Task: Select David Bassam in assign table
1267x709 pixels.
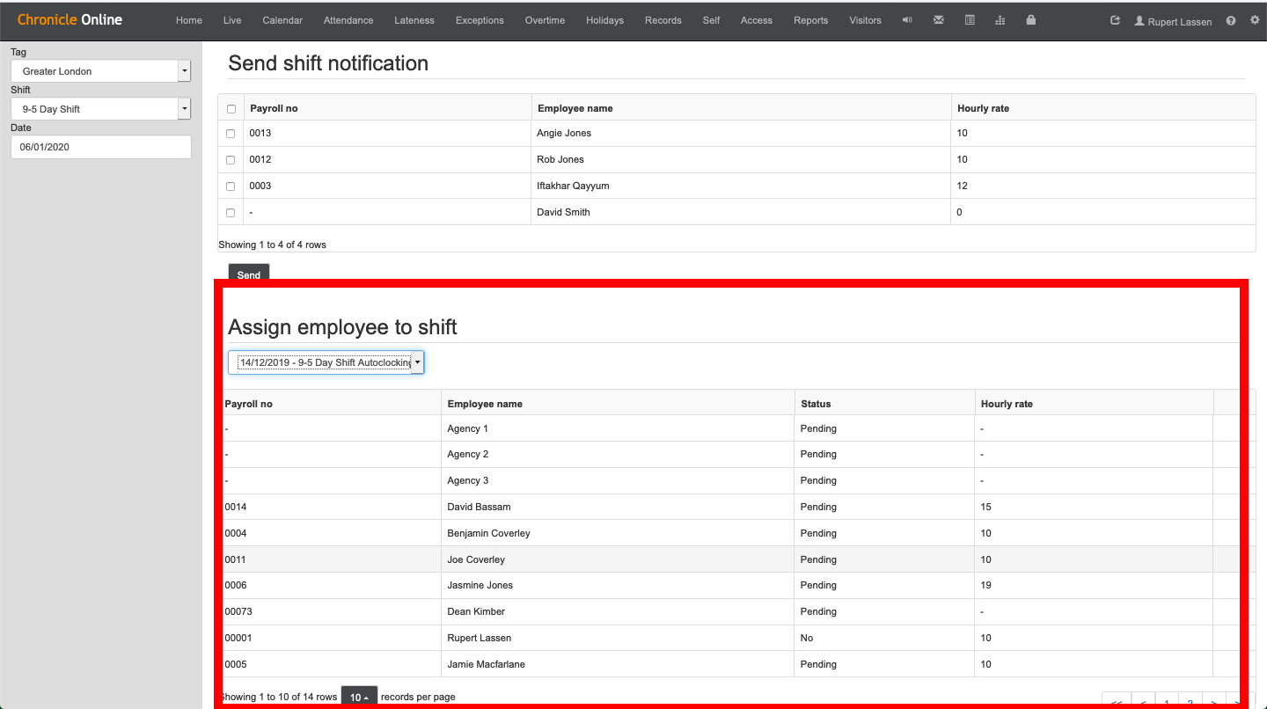Action: tap(736, 508)
